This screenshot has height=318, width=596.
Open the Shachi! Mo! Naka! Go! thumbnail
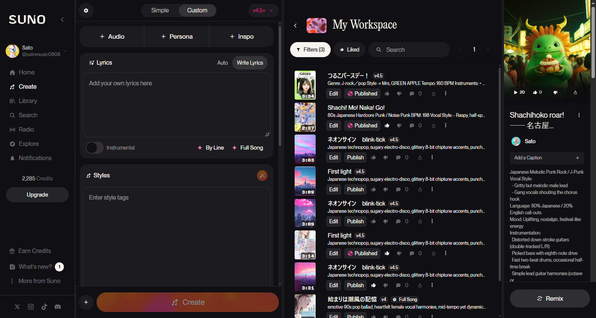coord(305,117)
